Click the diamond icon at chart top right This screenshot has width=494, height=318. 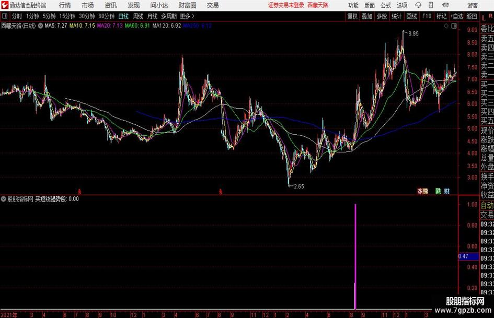pyautogui.click(x=446, y=26)
